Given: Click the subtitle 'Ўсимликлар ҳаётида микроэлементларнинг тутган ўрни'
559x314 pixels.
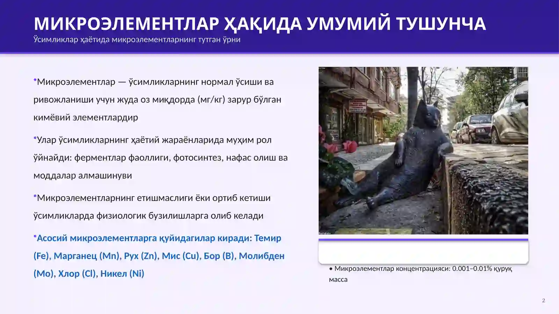Looking at the screenshot, I should 137,39.
